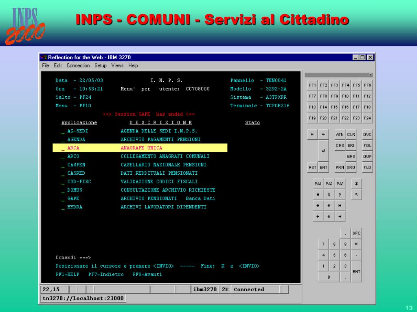Image resolution: width=417 pixels, height=312 pixels.
Task: Click the PA3 key
Action: [340, 184]
